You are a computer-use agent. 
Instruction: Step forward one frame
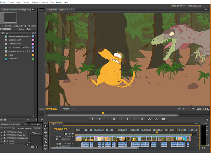[x=135, y=119]
